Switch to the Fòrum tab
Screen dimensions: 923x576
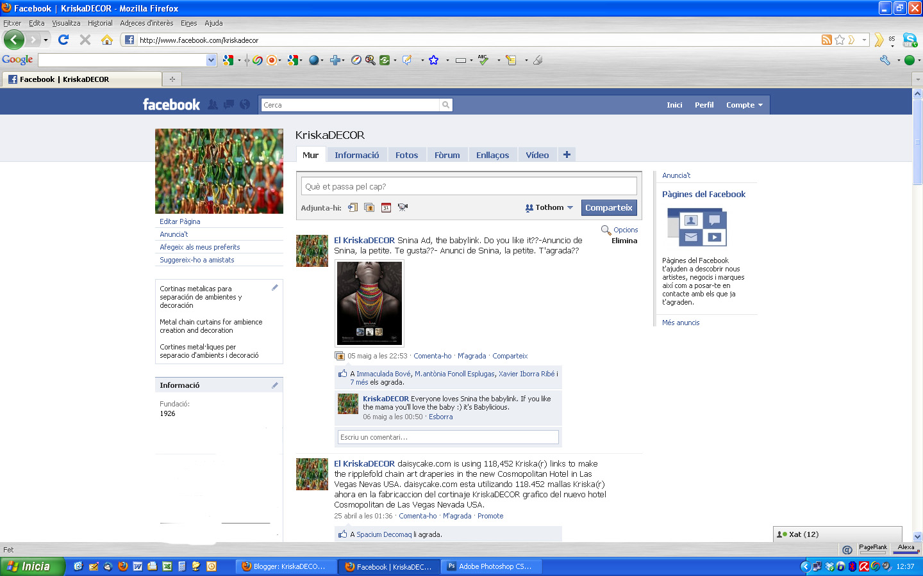coord(447,155)
